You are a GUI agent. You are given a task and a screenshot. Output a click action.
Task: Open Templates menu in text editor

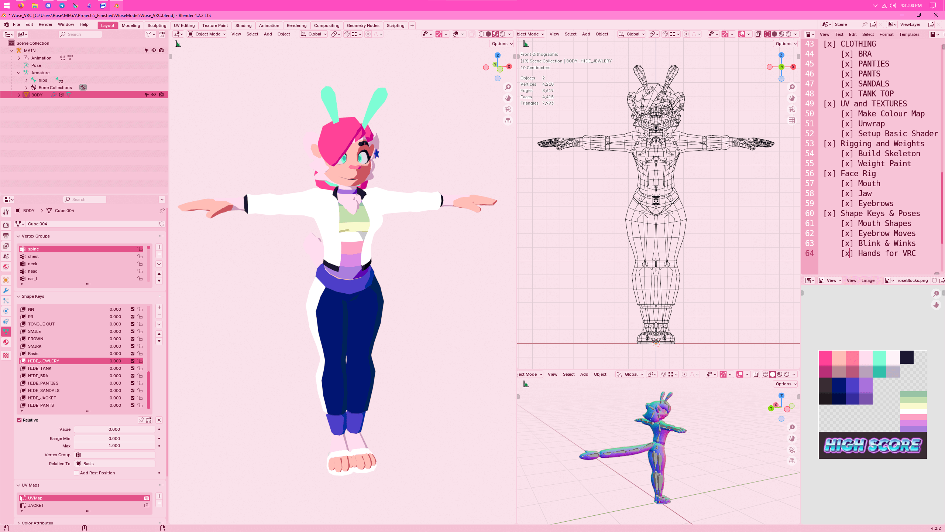909,34
